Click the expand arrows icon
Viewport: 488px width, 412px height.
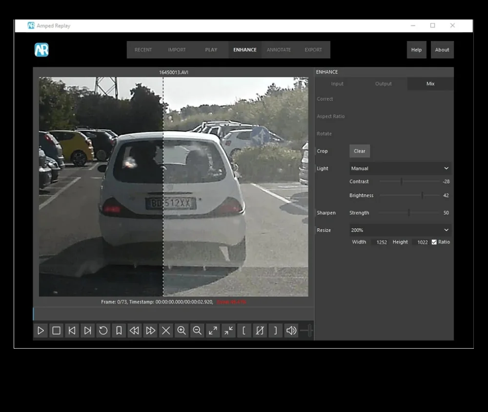click(x=213, y=331)
